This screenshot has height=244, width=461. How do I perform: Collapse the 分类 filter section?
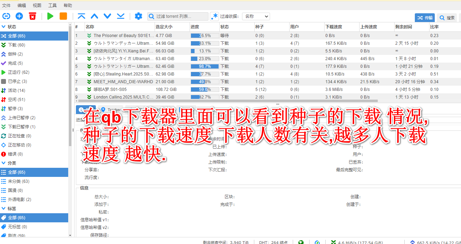tap(4, 163)
